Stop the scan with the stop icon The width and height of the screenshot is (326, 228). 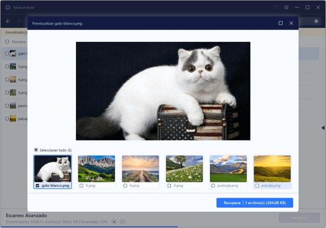114,222
